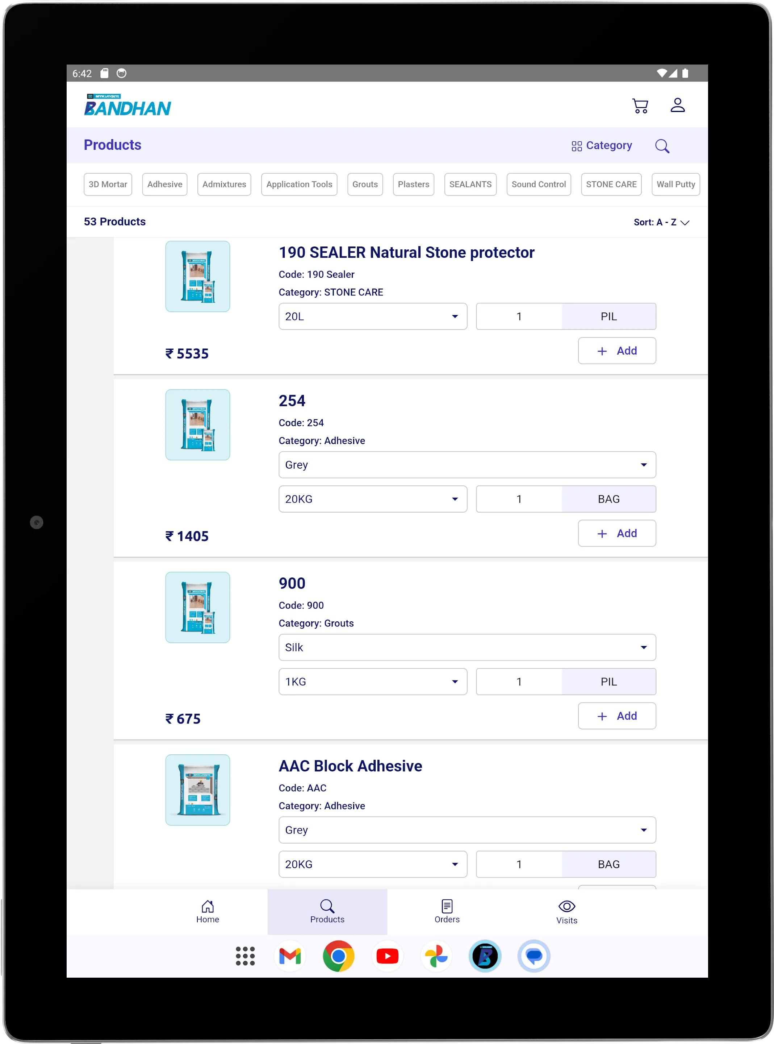The image size is (774, 1044).
Task: Click 'Category: STONE CARE' text
Action: click(331, 292)
